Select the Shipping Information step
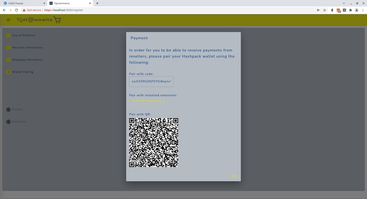Screen dimensions: 367x199 (x=25, y=60)
